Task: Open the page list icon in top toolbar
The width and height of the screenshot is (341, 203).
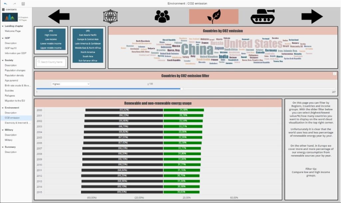Action: tap(23, 3)
